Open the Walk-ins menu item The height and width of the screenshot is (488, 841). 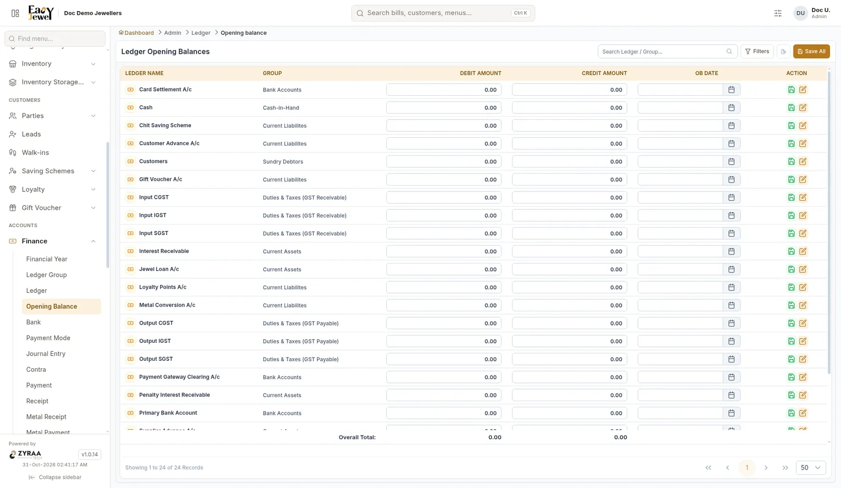pos(53,152)
